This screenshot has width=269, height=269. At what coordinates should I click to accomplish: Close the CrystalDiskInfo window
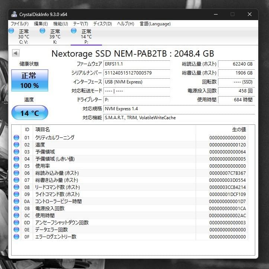(250, 14)
